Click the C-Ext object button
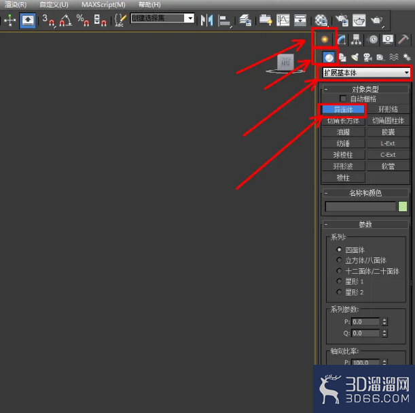The height and width of the screenshot is (413, 415). (388, 155)
